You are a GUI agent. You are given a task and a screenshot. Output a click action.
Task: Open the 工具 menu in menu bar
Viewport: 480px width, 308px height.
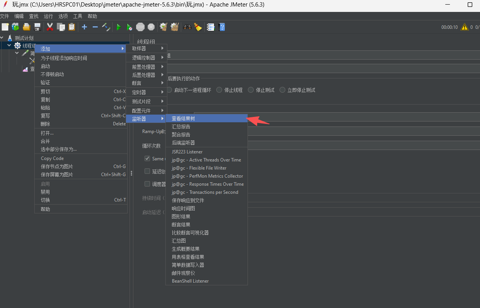pos(77,16)
